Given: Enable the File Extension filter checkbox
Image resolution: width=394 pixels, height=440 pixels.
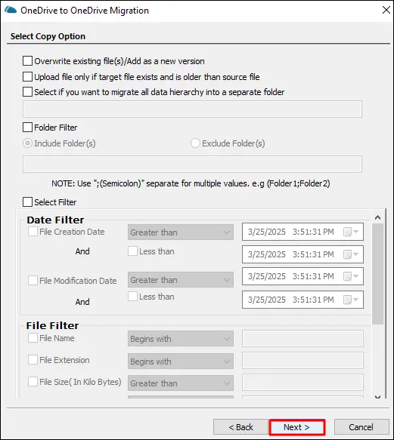Looking at the screenshot, I should click(x=33, y=360).
